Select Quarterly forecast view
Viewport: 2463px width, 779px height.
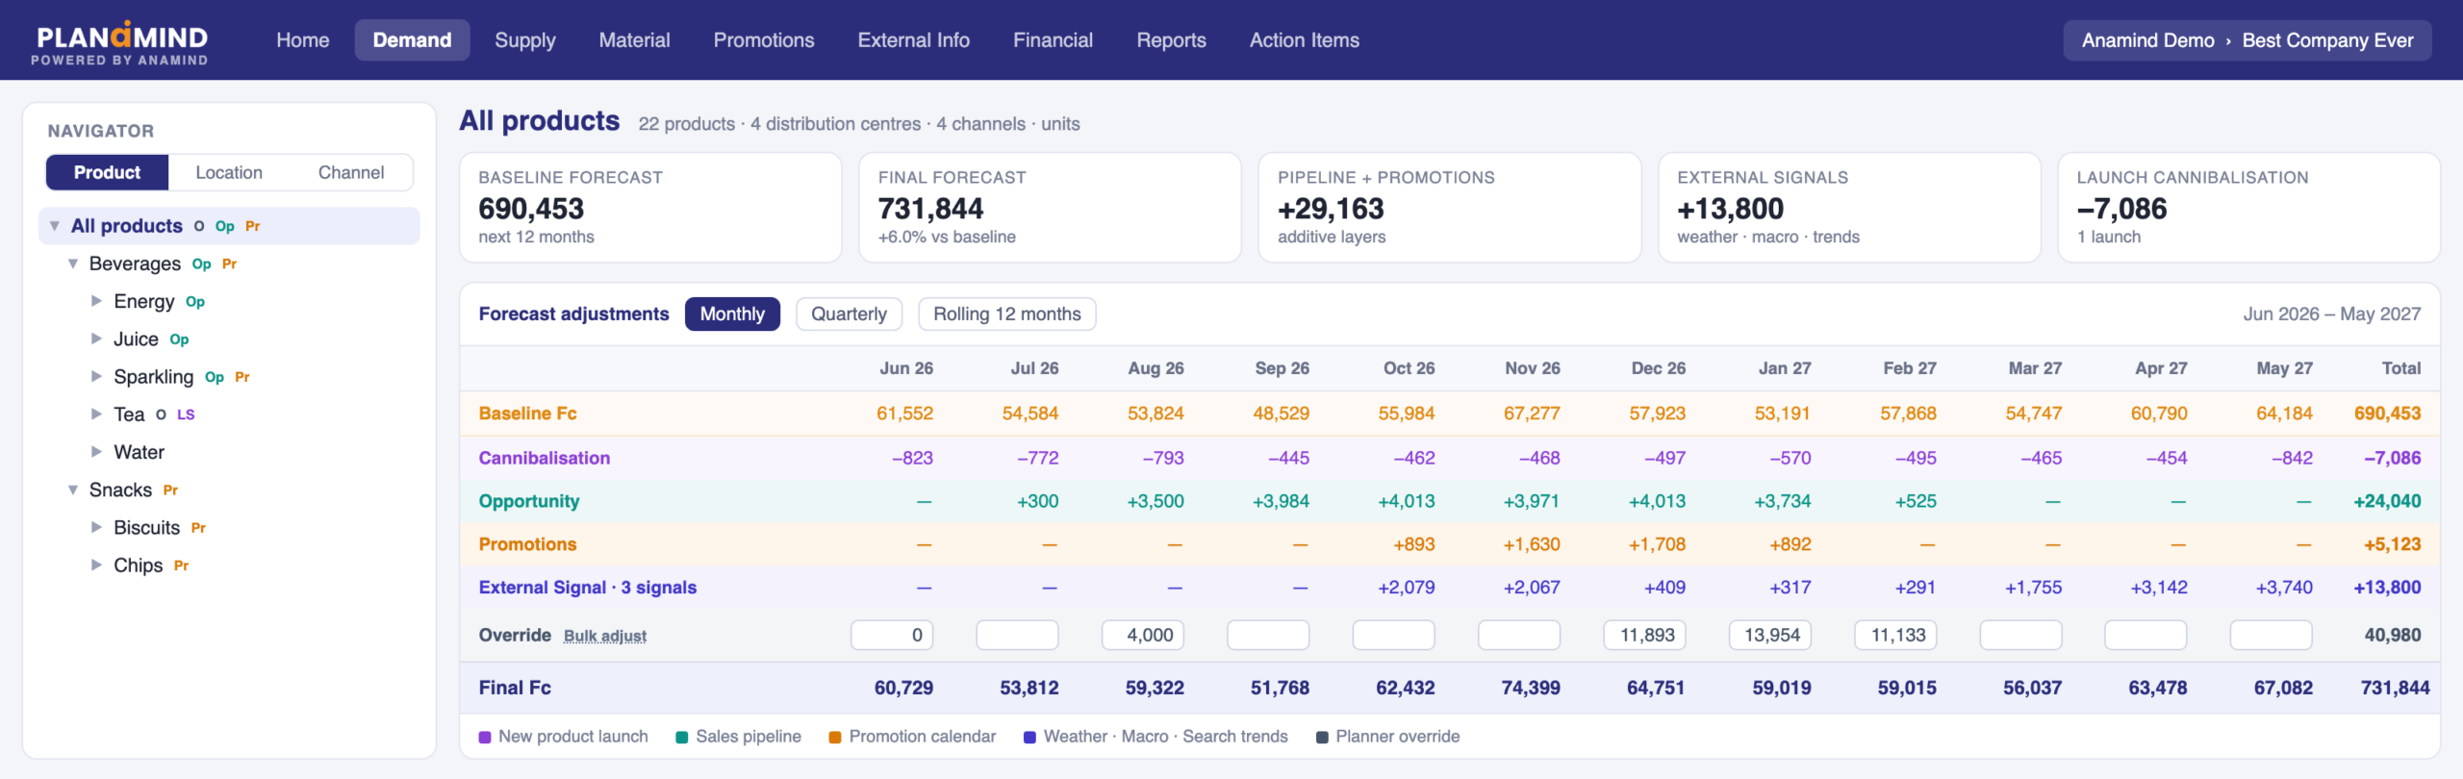[x=849, y=314]
